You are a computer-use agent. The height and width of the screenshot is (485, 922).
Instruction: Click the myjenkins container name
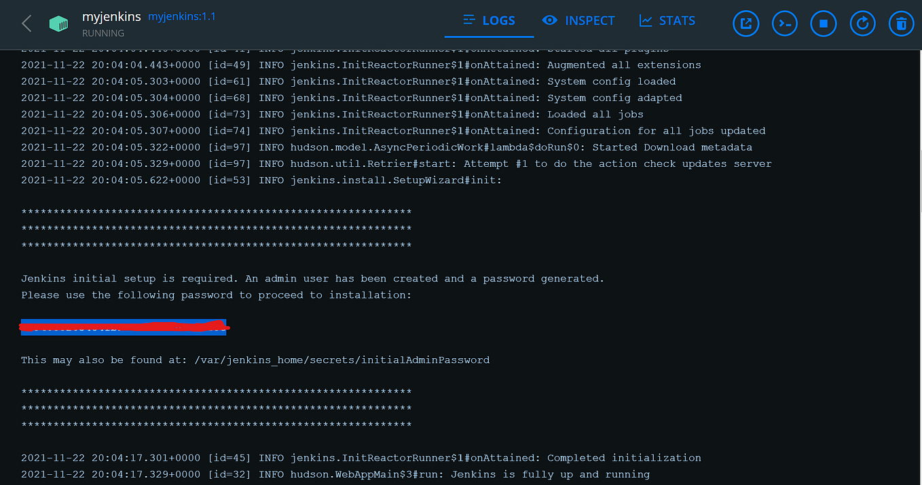pos(111,16)
